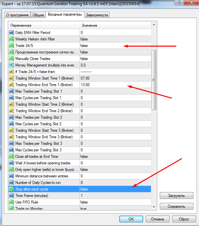Click the boolean icon beside Only open higher (sells)
199x226 pixels.
point(11,170)
